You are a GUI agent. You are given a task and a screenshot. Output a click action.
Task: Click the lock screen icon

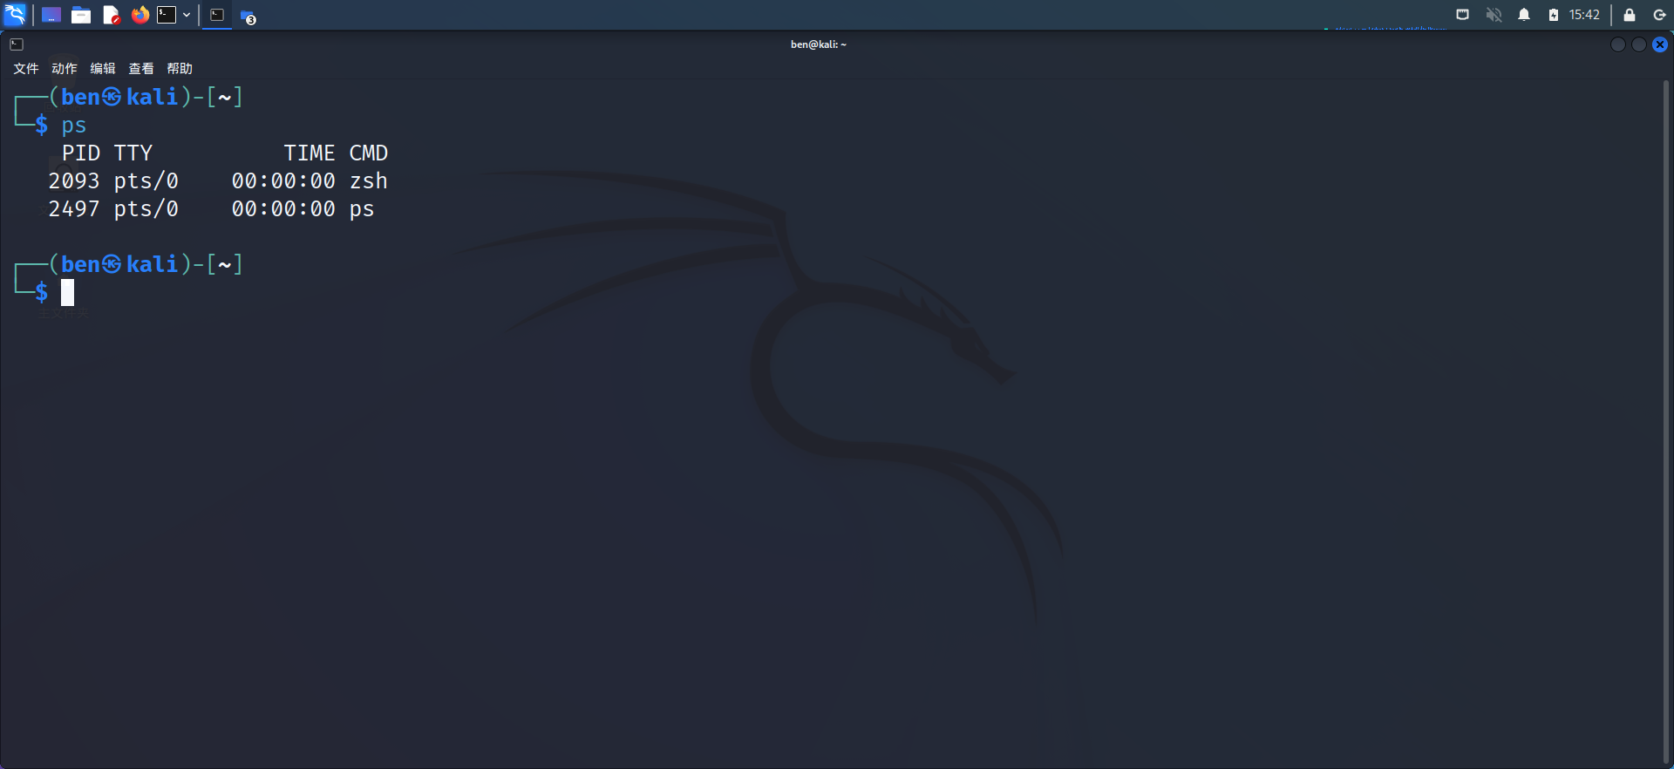point(1629,15)
